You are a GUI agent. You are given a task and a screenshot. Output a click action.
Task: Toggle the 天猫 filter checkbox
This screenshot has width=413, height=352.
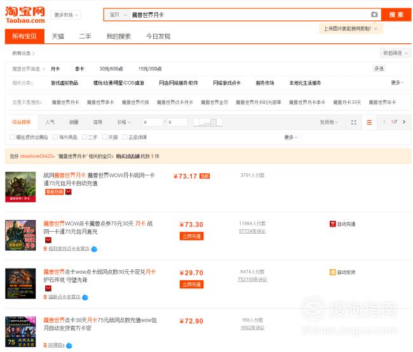click(x=105, y=137)
